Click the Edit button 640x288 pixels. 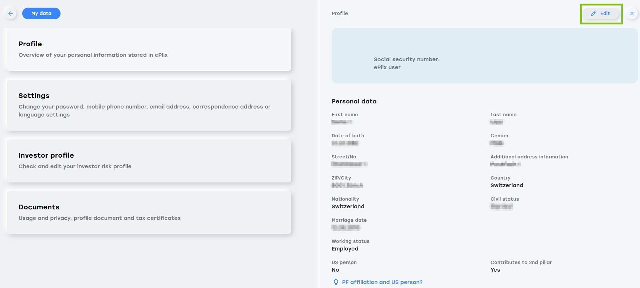point(601,13)
